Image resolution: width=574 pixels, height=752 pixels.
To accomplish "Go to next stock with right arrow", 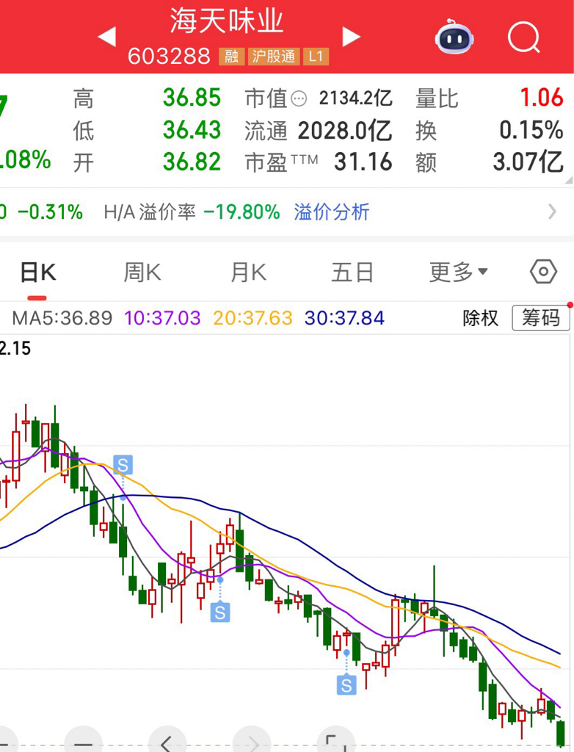I will point(351,37).
